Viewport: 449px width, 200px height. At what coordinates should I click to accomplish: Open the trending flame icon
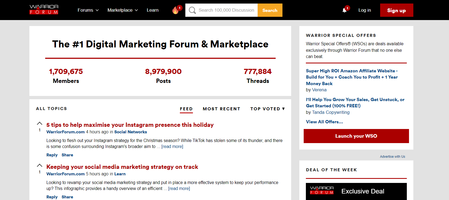pos(176,10)
